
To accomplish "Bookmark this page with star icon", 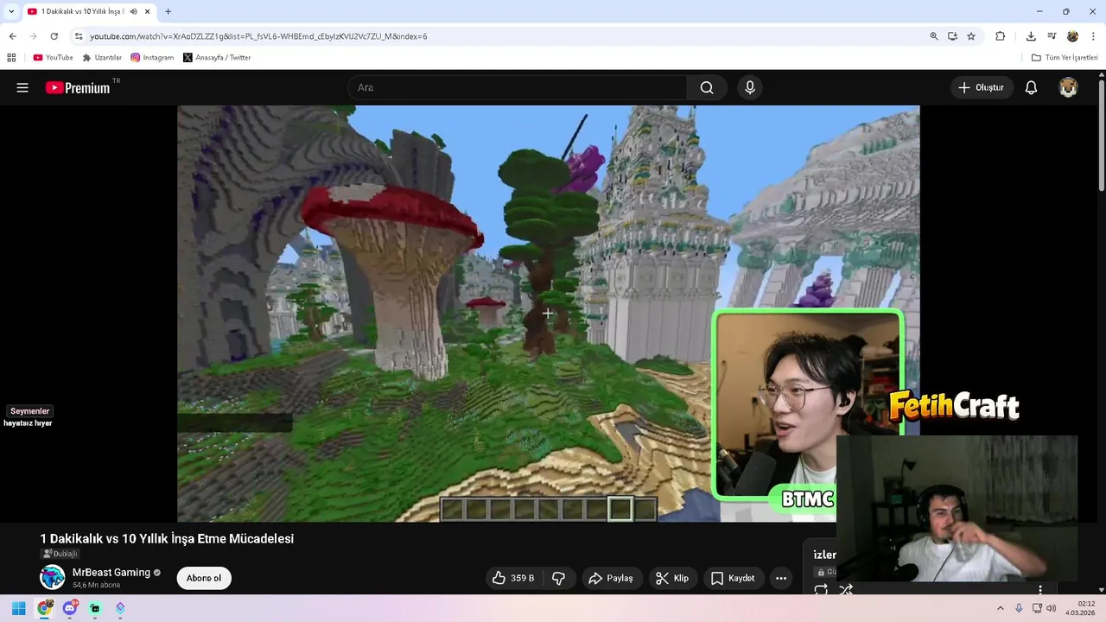I will [971, 36].
